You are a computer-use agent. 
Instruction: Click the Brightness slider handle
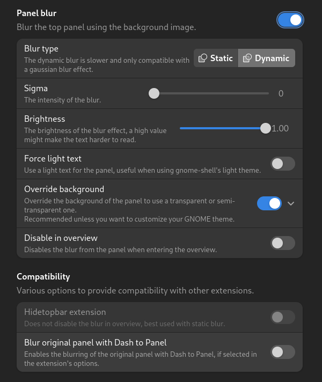(266, 128)
